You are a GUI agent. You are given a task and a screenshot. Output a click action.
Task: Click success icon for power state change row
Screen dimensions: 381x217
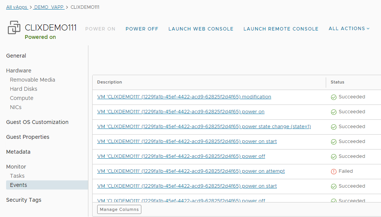(334, 127)
